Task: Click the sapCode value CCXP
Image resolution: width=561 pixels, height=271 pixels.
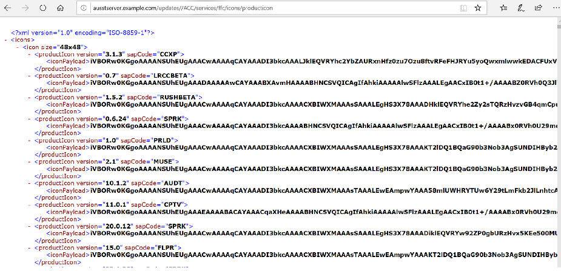Action: coord(170,55)
